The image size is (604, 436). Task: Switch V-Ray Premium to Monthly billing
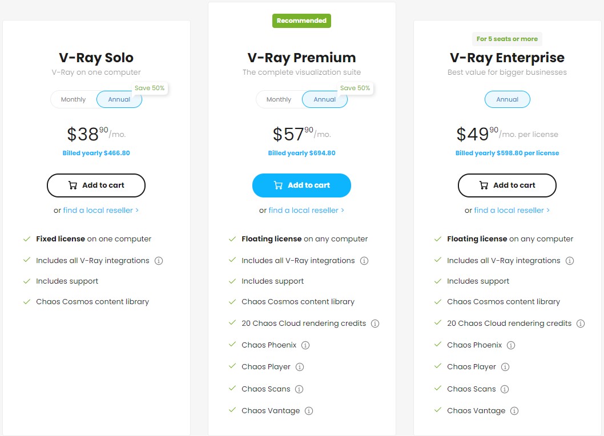coord(279,99)
